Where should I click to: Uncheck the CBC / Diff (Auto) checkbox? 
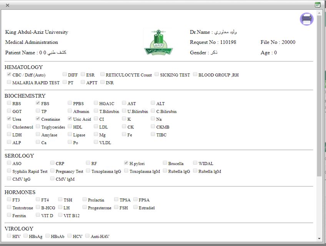[9, 75]
